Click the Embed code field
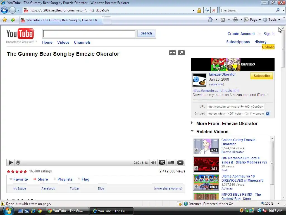The width and height of the screenshot is (286, 215). (x=235, y=114)
